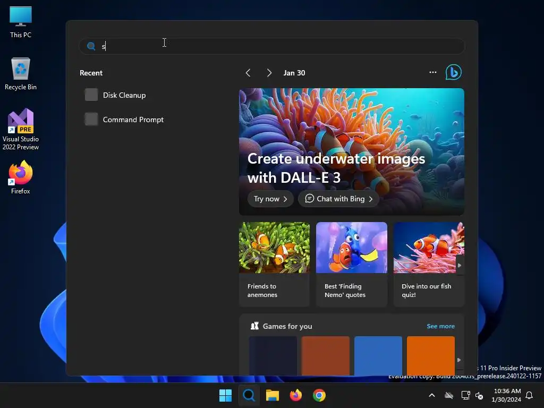Click inside the search text field

[x=272, y=46]
